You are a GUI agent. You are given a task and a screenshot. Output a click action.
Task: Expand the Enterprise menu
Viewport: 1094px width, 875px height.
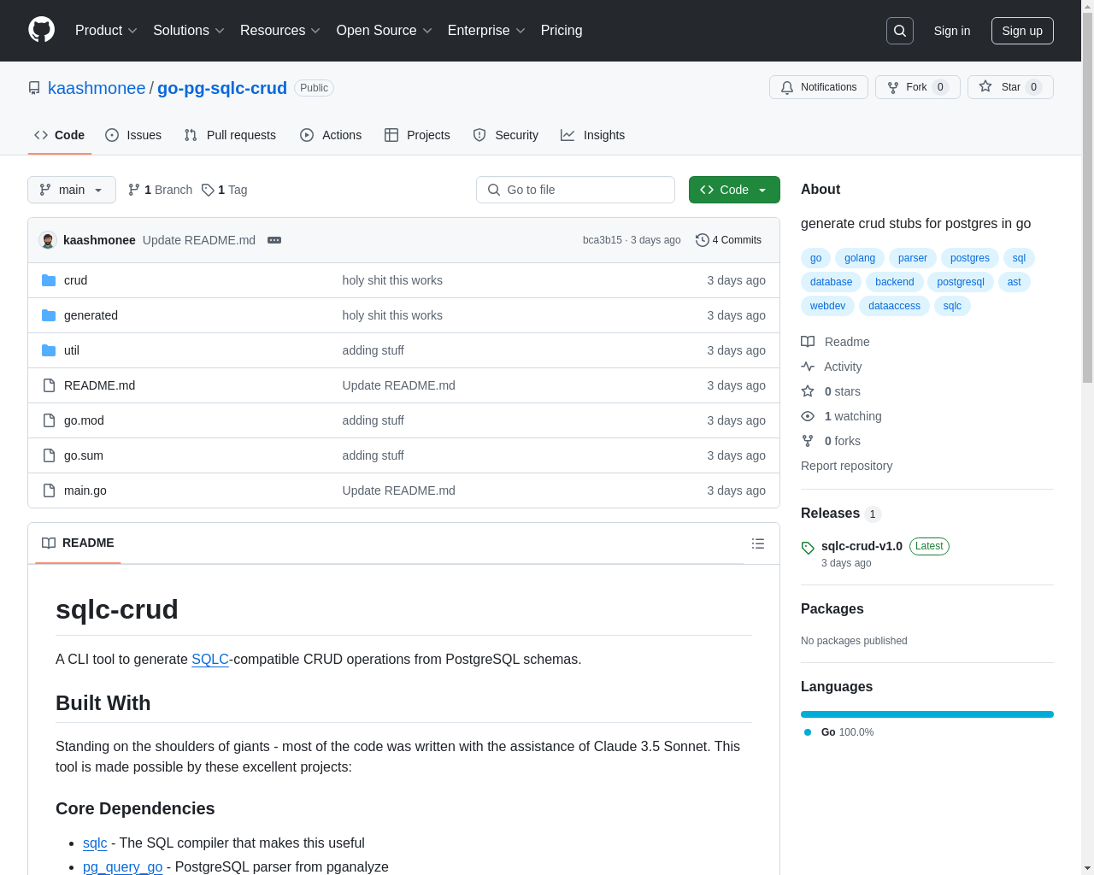(x=486, y=31)
